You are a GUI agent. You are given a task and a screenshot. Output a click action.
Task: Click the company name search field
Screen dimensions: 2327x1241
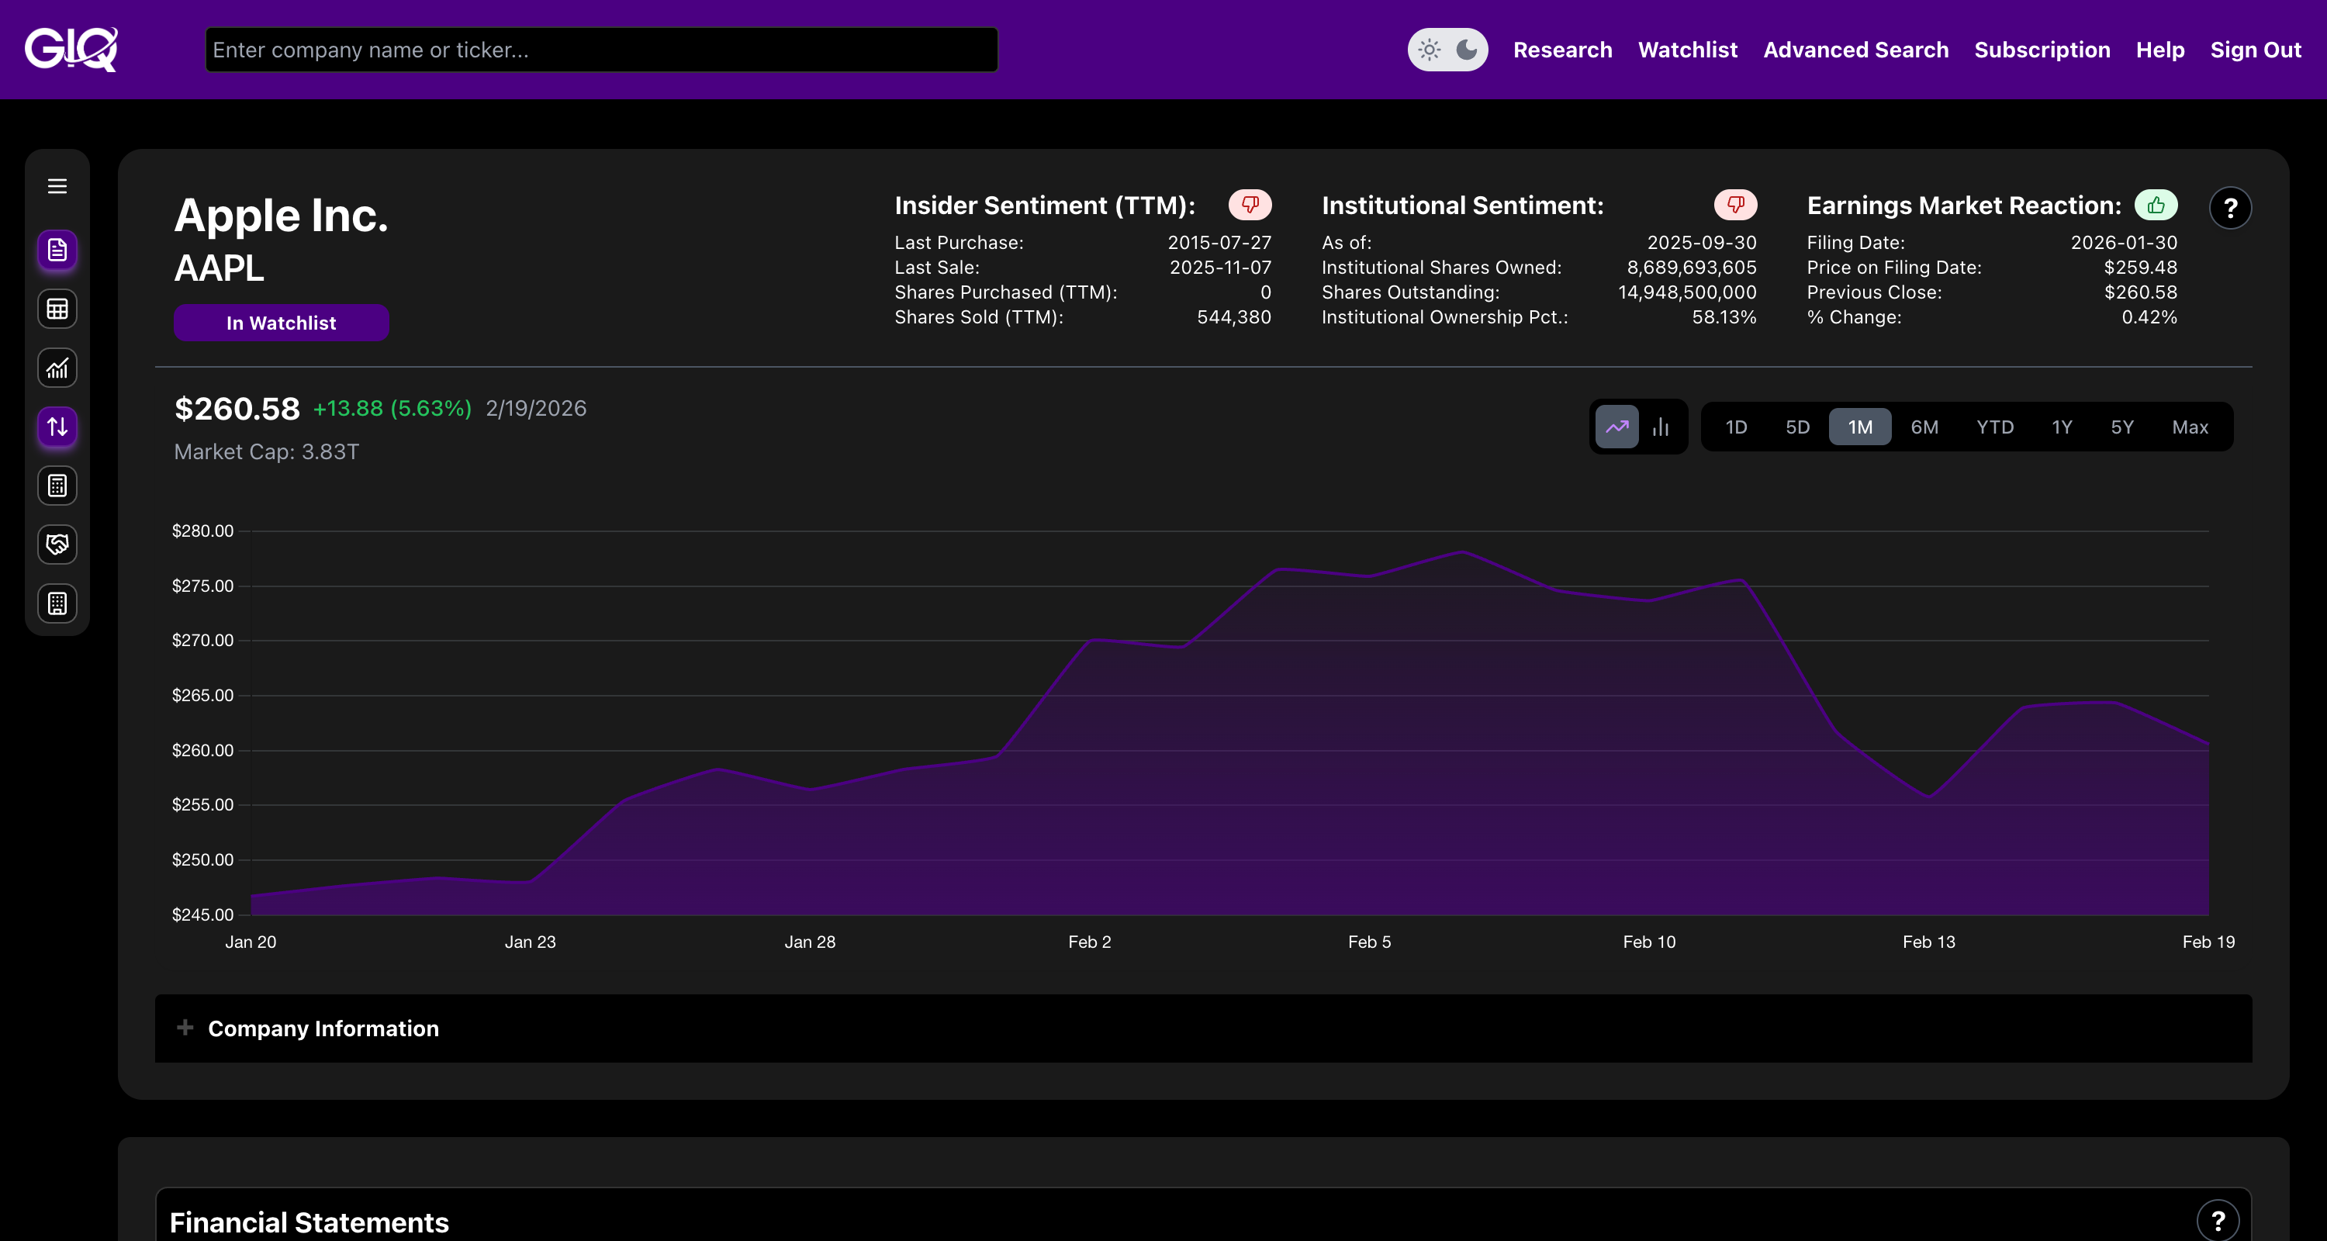(x=600, y=50)
